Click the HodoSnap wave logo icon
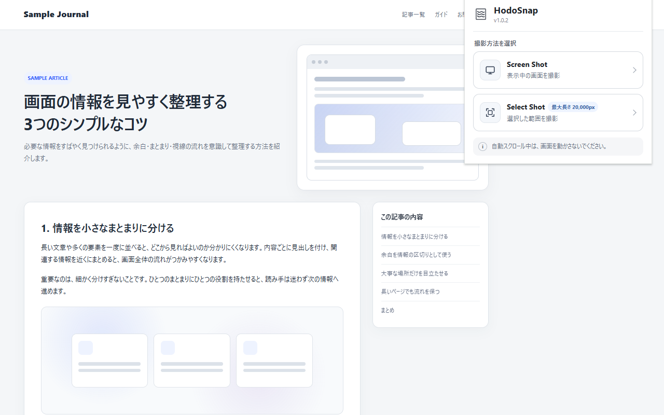Image resolution: width=664 pixels, height=415 pixels. click(x=481, y=15)
